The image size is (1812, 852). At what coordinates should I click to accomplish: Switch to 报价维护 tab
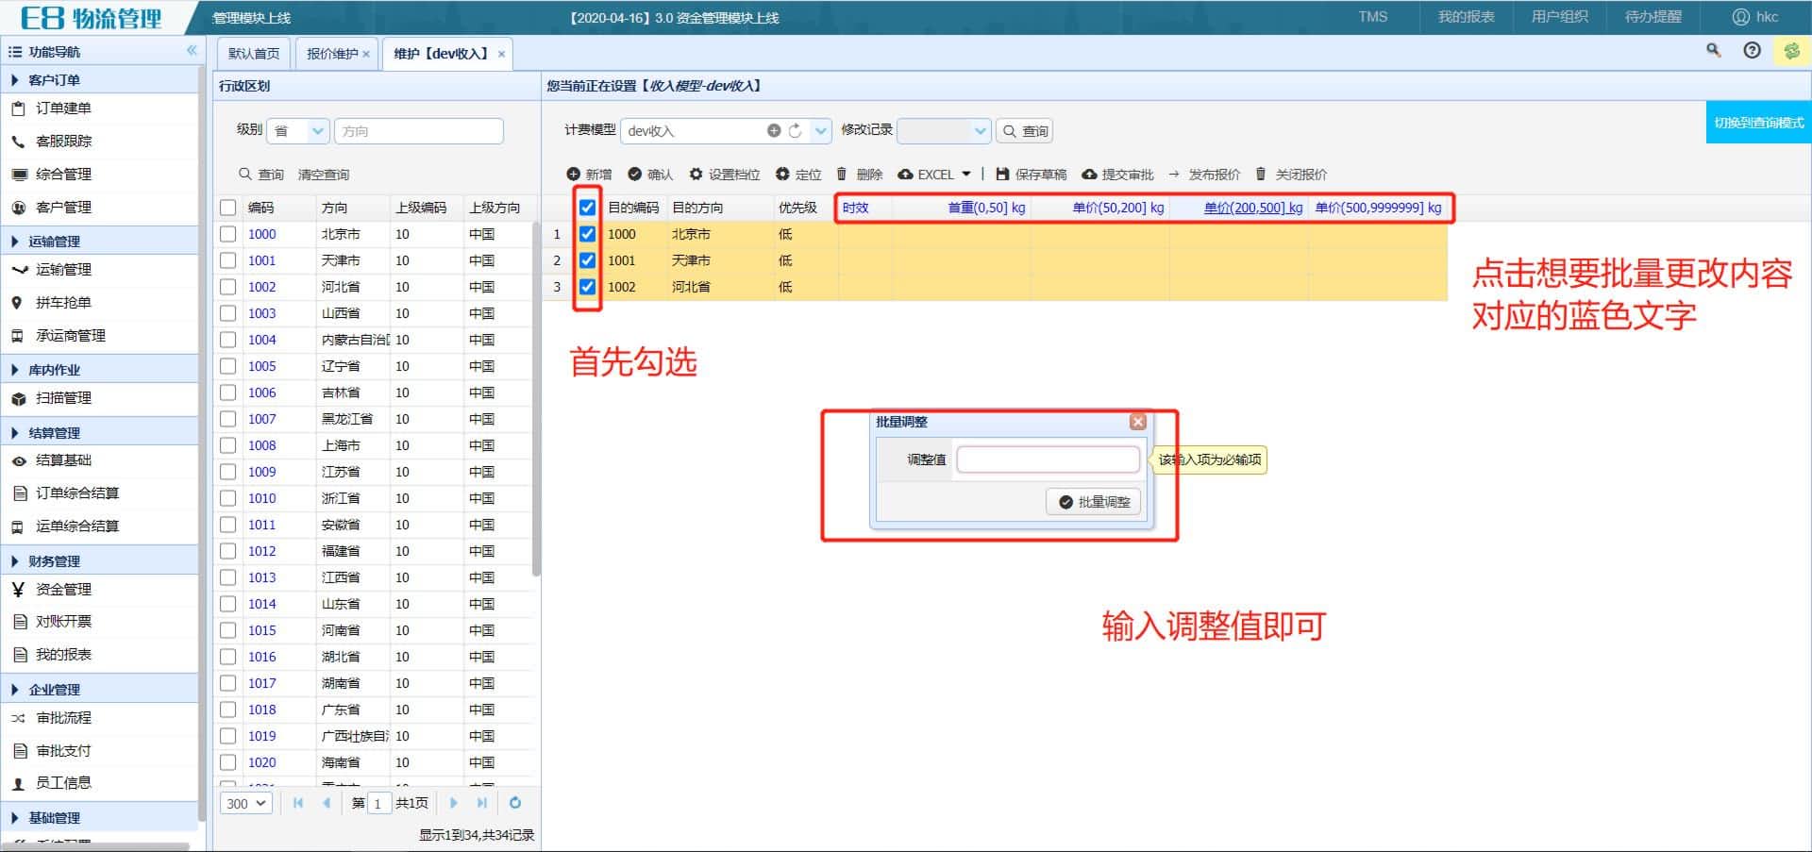[331, 54]
